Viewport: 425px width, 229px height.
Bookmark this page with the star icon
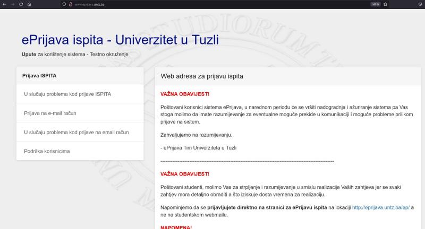click(386, 4)
